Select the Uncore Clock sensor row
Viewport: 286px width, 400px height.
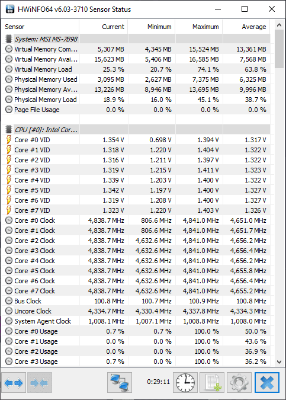tap(136, 311)
